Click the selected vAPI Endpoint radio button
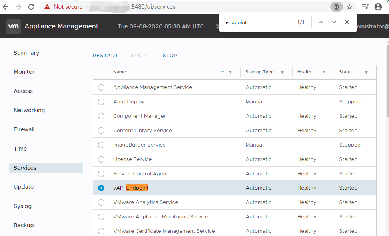Image resolution: width=389 pixels, height=236 pixels. point(101,188)
